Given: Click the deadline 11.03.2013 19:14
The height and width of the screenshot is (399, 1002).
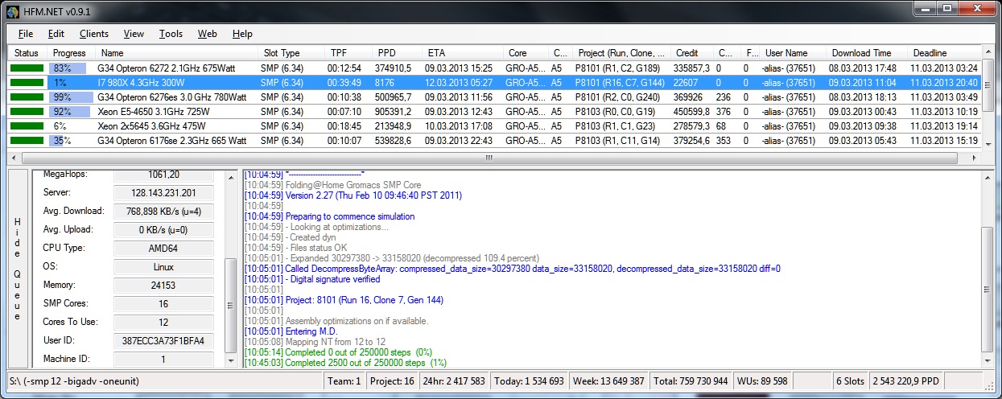Looking at the screenshot, I should [x=944, y=125].
